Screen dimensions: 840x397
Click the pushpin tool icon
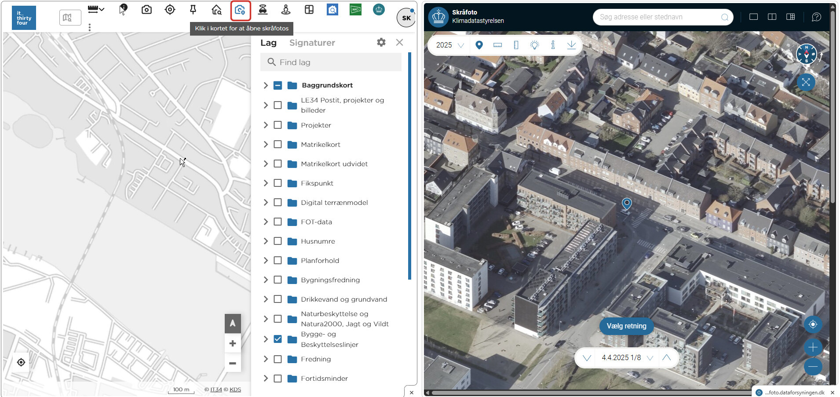click(x=193, y=10)
